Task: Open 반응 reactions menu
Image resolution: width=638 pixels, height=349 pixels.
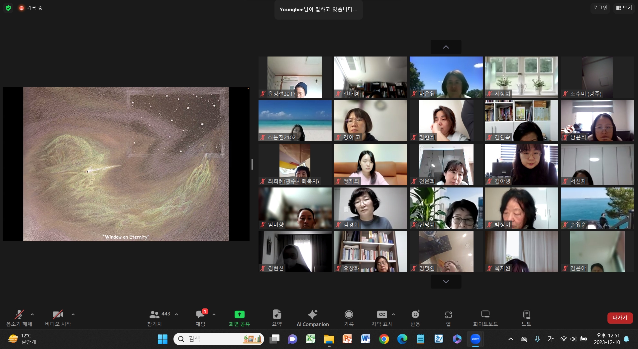Action: click(415, 318)
